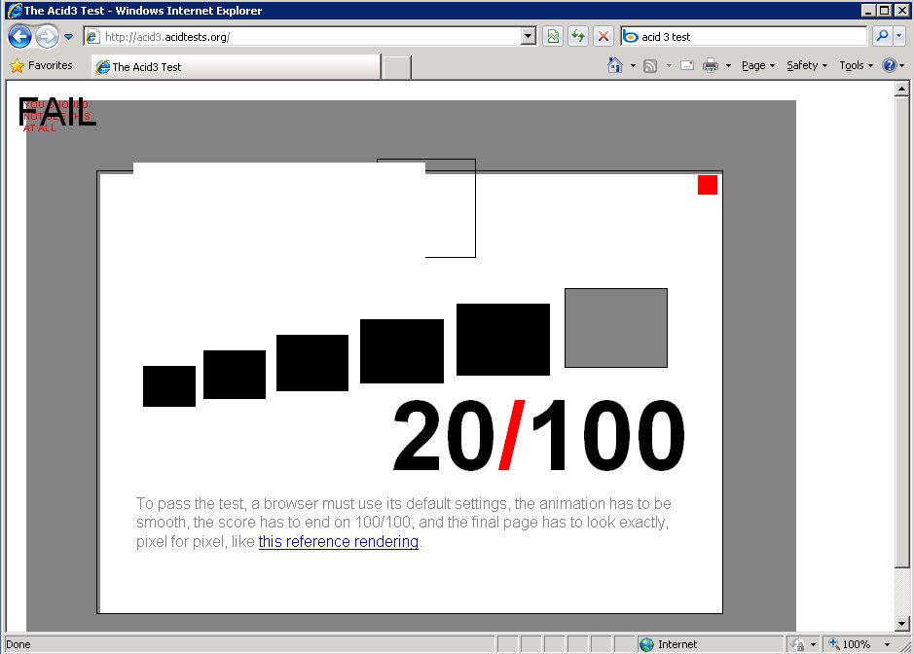Click the Forward navigation arrow
This screenshot has width=914, height=654.
pyautogui.click(x=47, y=37)
